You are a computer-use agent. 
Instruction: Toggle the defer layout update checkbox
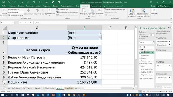(157, 87)
